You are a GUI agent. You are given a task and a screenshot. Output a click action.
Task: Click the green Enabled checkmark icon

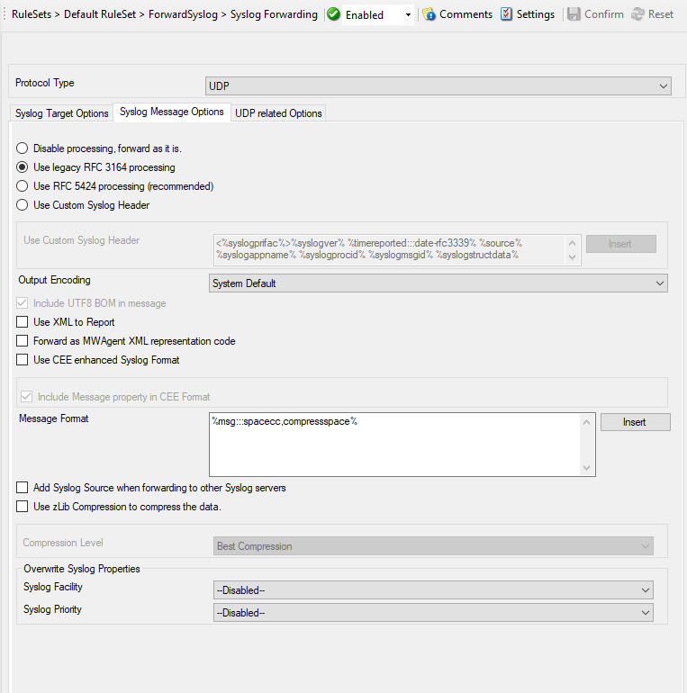(x=334, y=14)
